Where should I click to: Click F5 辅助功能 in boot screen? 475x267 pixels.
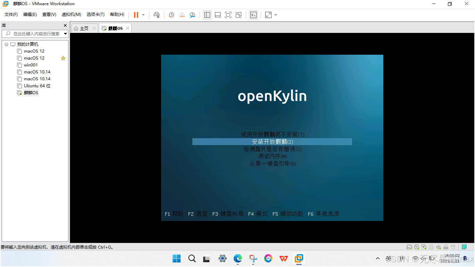pyautogui.click(x=287, y=214)
